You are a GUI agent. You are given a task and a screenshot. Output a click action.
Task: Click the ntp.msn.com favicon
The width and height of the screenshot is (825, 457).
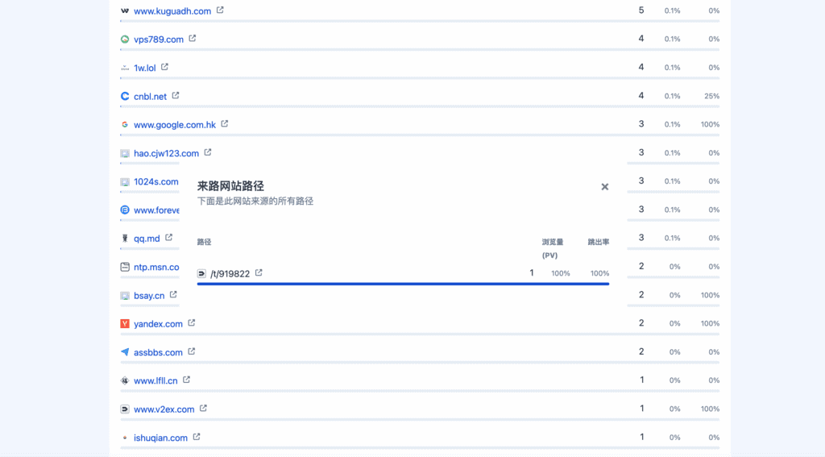(125, 267)
